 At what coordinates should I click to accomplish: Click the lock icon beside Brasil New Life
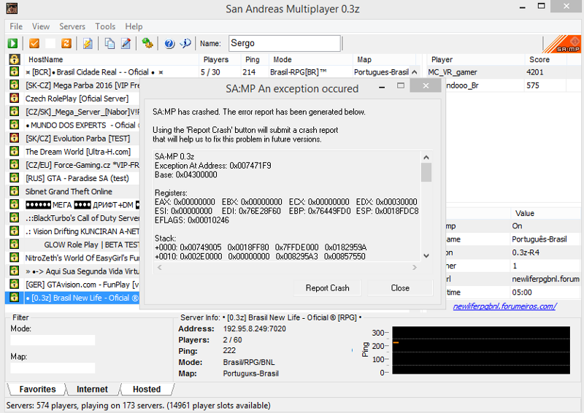(x=14, y=298)
